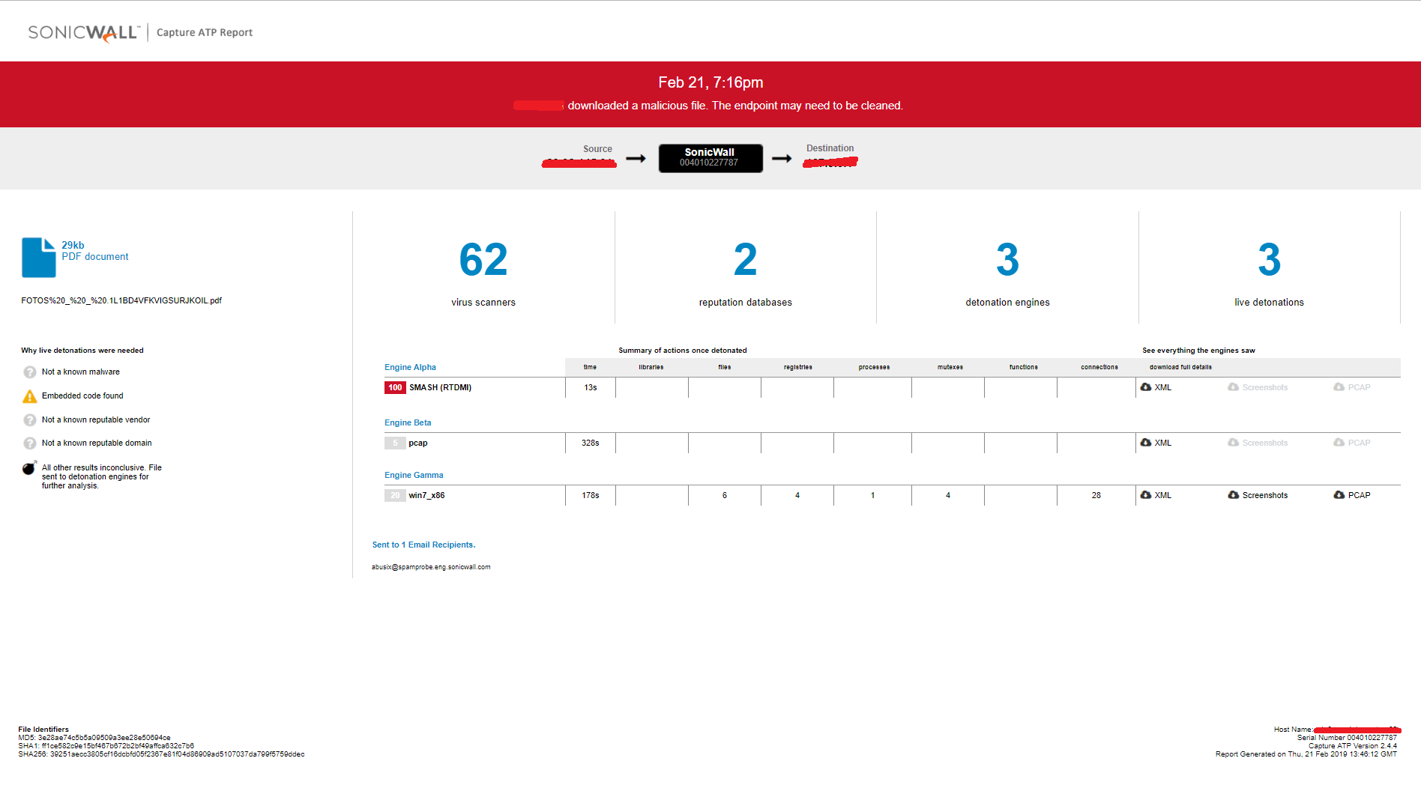Click the arrow between Source and the SonicWall box

(636, 159)
